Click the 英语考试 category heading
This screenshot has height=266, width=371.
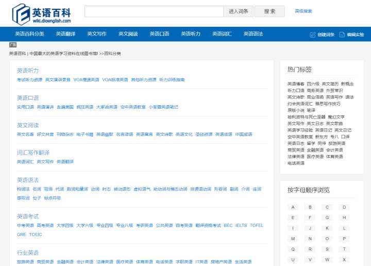pyautogui.click(x=28, y=217)
